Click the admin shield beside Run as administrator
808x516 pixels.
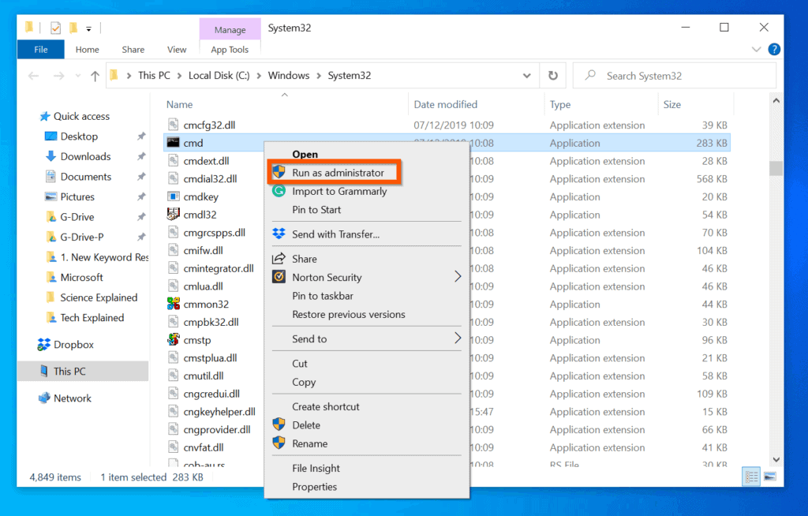point(280,172)
